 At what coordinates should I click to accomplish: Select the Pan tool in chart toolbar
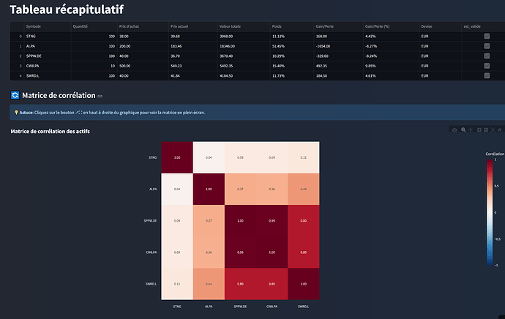(x=471, y=130)
